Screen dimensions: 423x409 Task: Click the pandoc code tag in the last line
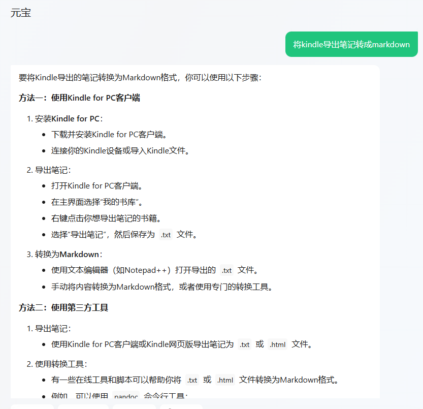coord(125,396)
